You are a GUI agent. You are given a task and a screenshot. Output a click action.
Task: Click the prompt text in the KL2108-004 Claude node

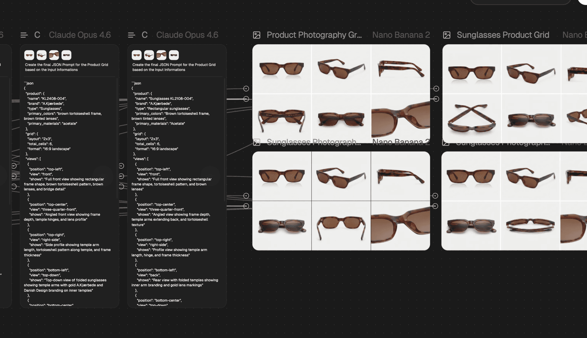[174, 67]
